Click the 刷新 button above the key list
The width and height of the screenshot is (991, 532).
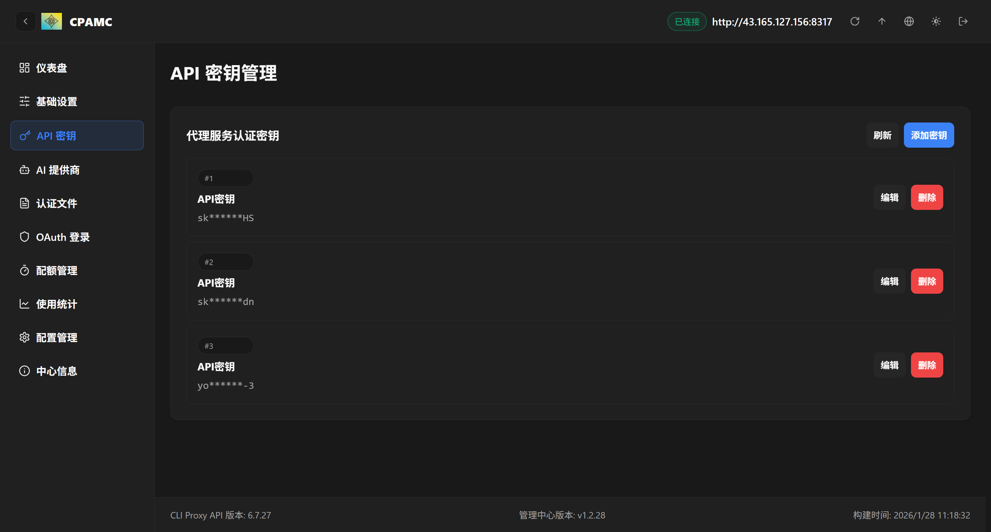coord(882,135)
